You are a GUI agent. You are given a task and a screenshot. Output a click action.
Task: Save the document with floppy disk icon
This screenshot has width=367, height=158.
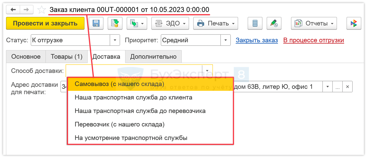coord(96,23)
